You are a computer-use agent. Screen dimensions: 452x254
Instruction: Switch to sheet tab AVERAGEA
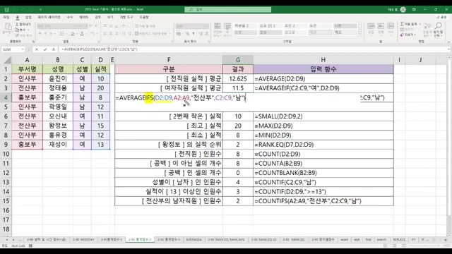tap(194, 240)
